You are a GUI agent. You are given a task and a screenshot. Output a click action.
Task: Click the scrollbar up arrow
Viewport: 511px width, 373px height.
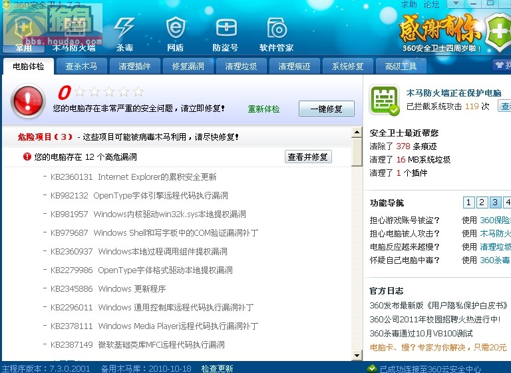357,133
